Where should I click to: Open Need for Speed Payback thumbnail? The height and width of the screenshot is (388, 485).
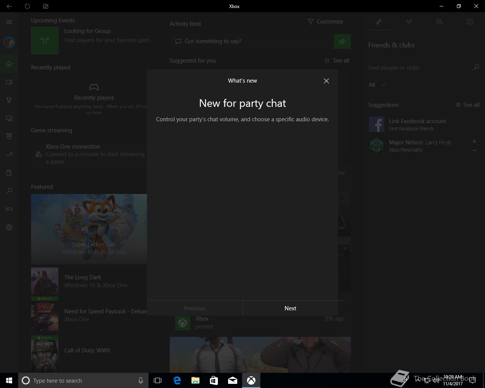(45, 316)
